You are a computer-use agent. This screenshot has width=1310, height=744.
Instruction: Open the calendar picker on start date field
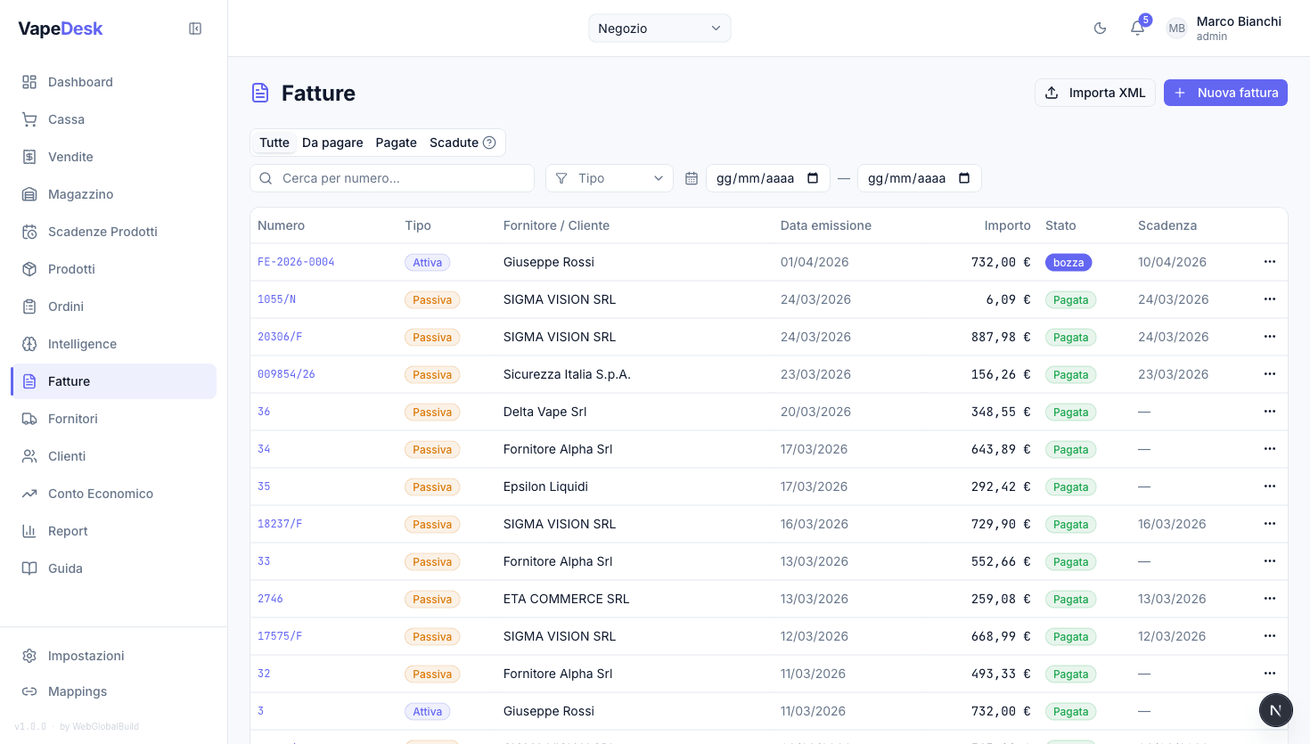[813, 178]
